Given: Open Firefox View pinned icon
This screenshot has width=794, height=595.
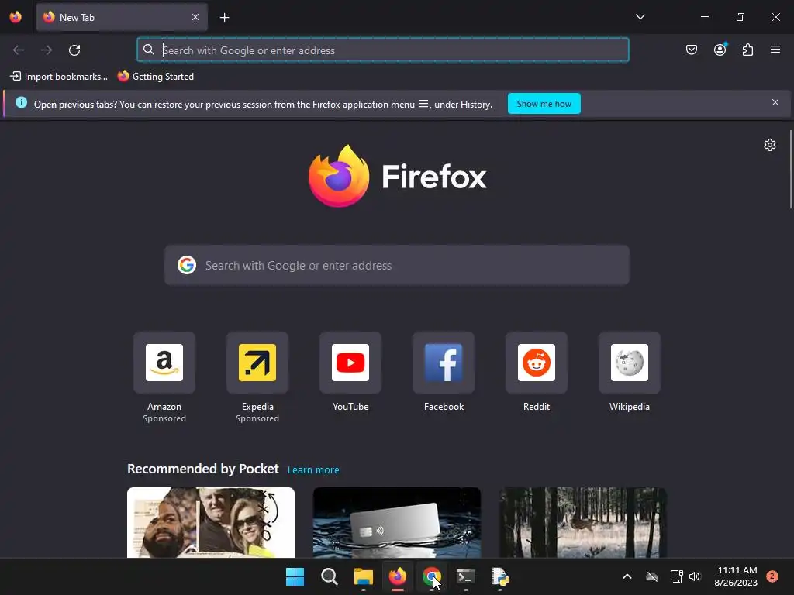Looking at the screenshot, I should click(x=16, y=17).
